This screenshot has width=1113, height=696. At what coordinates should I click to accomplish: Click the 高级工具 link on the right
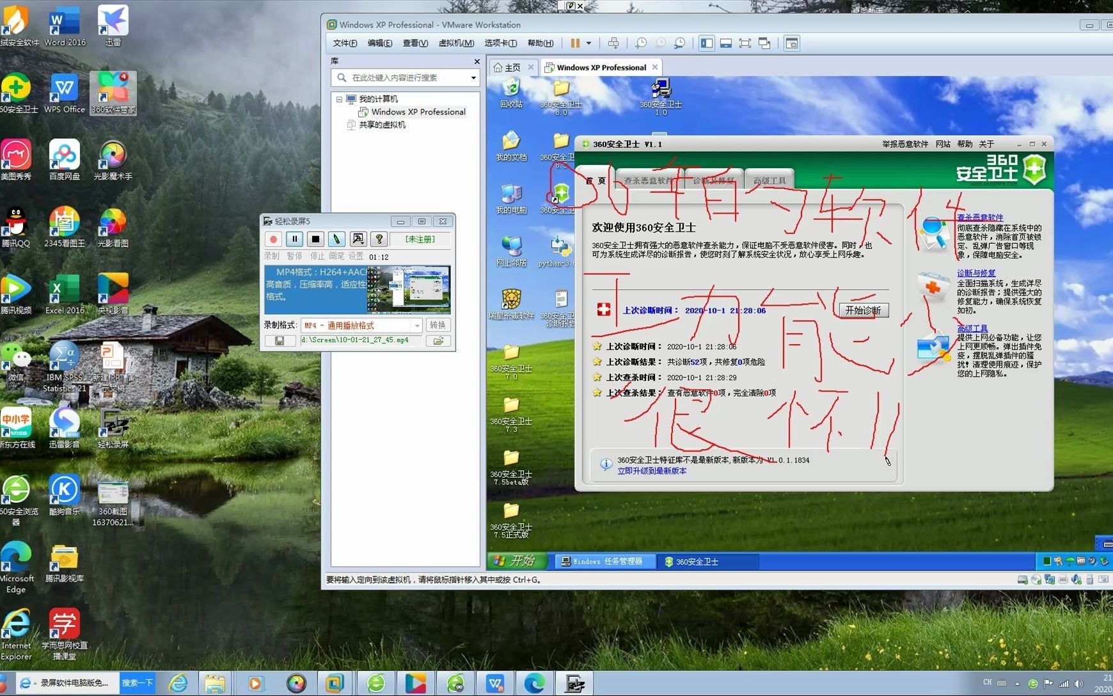[x=972, y=328]
